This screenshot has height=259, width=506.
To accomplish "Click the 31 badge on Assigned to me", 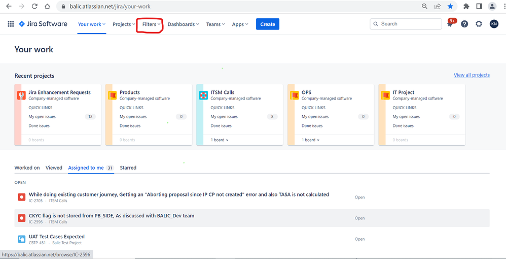I will [110, 168].
